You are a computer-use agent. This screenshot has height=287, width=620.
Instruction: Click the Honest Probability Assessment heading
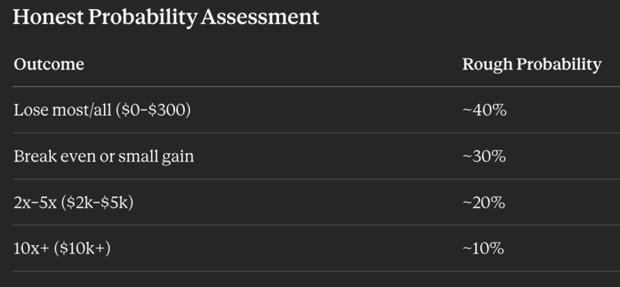pos(165,17)
